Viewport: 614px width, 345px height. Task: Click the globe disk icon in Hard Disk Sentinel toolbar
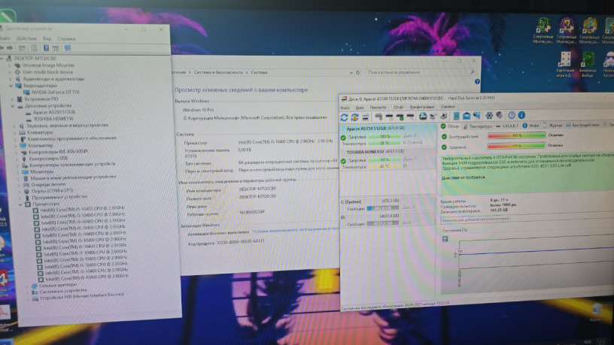click(x=423, y=117)
